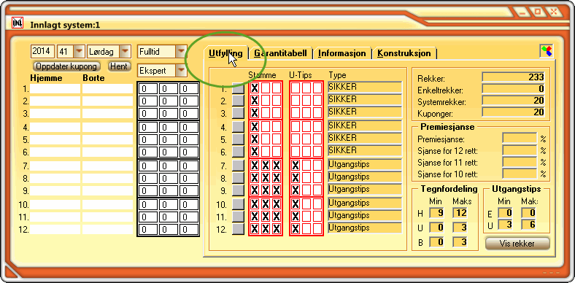Click the Sjanse for 12 rett field
Viewport: 575px width, 283px height.
(x=520, y=150)
